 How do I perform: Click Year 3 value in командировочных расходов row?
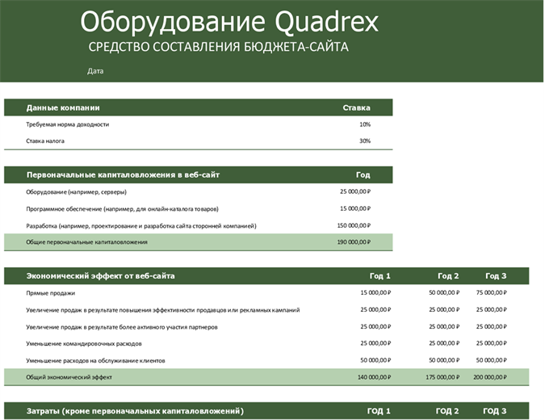[491, 343]
